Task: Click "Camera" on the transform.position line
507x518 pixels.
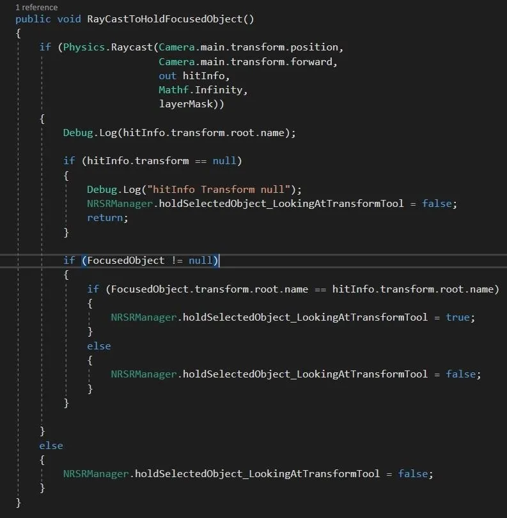Action: click(176, 47)
